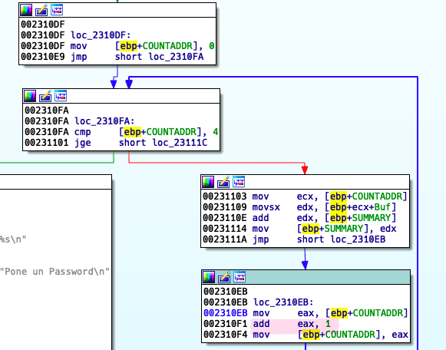
Task: Click edit-name pencil icon on loc_2310EB block
Action: click(x=224, y=277)
